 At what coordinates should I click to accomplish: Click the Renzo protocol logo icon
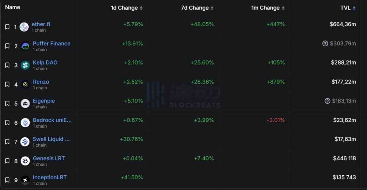click(25, 85)
